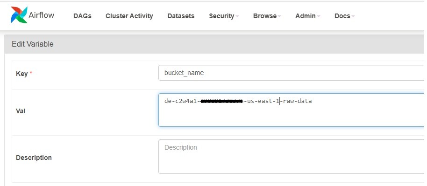Click the Val field label
Image resolution: width=427 pixels, height=186 pixels.
coord(21,111)
